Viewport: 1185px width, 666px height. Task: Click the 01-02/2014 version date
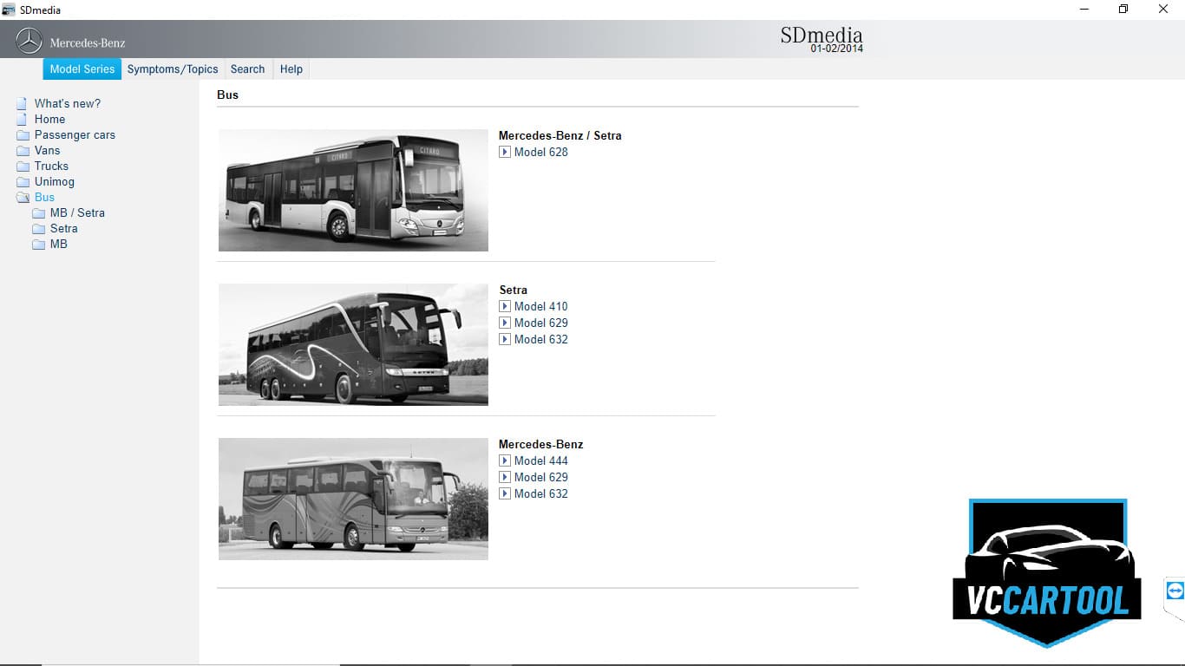point(837,49)
